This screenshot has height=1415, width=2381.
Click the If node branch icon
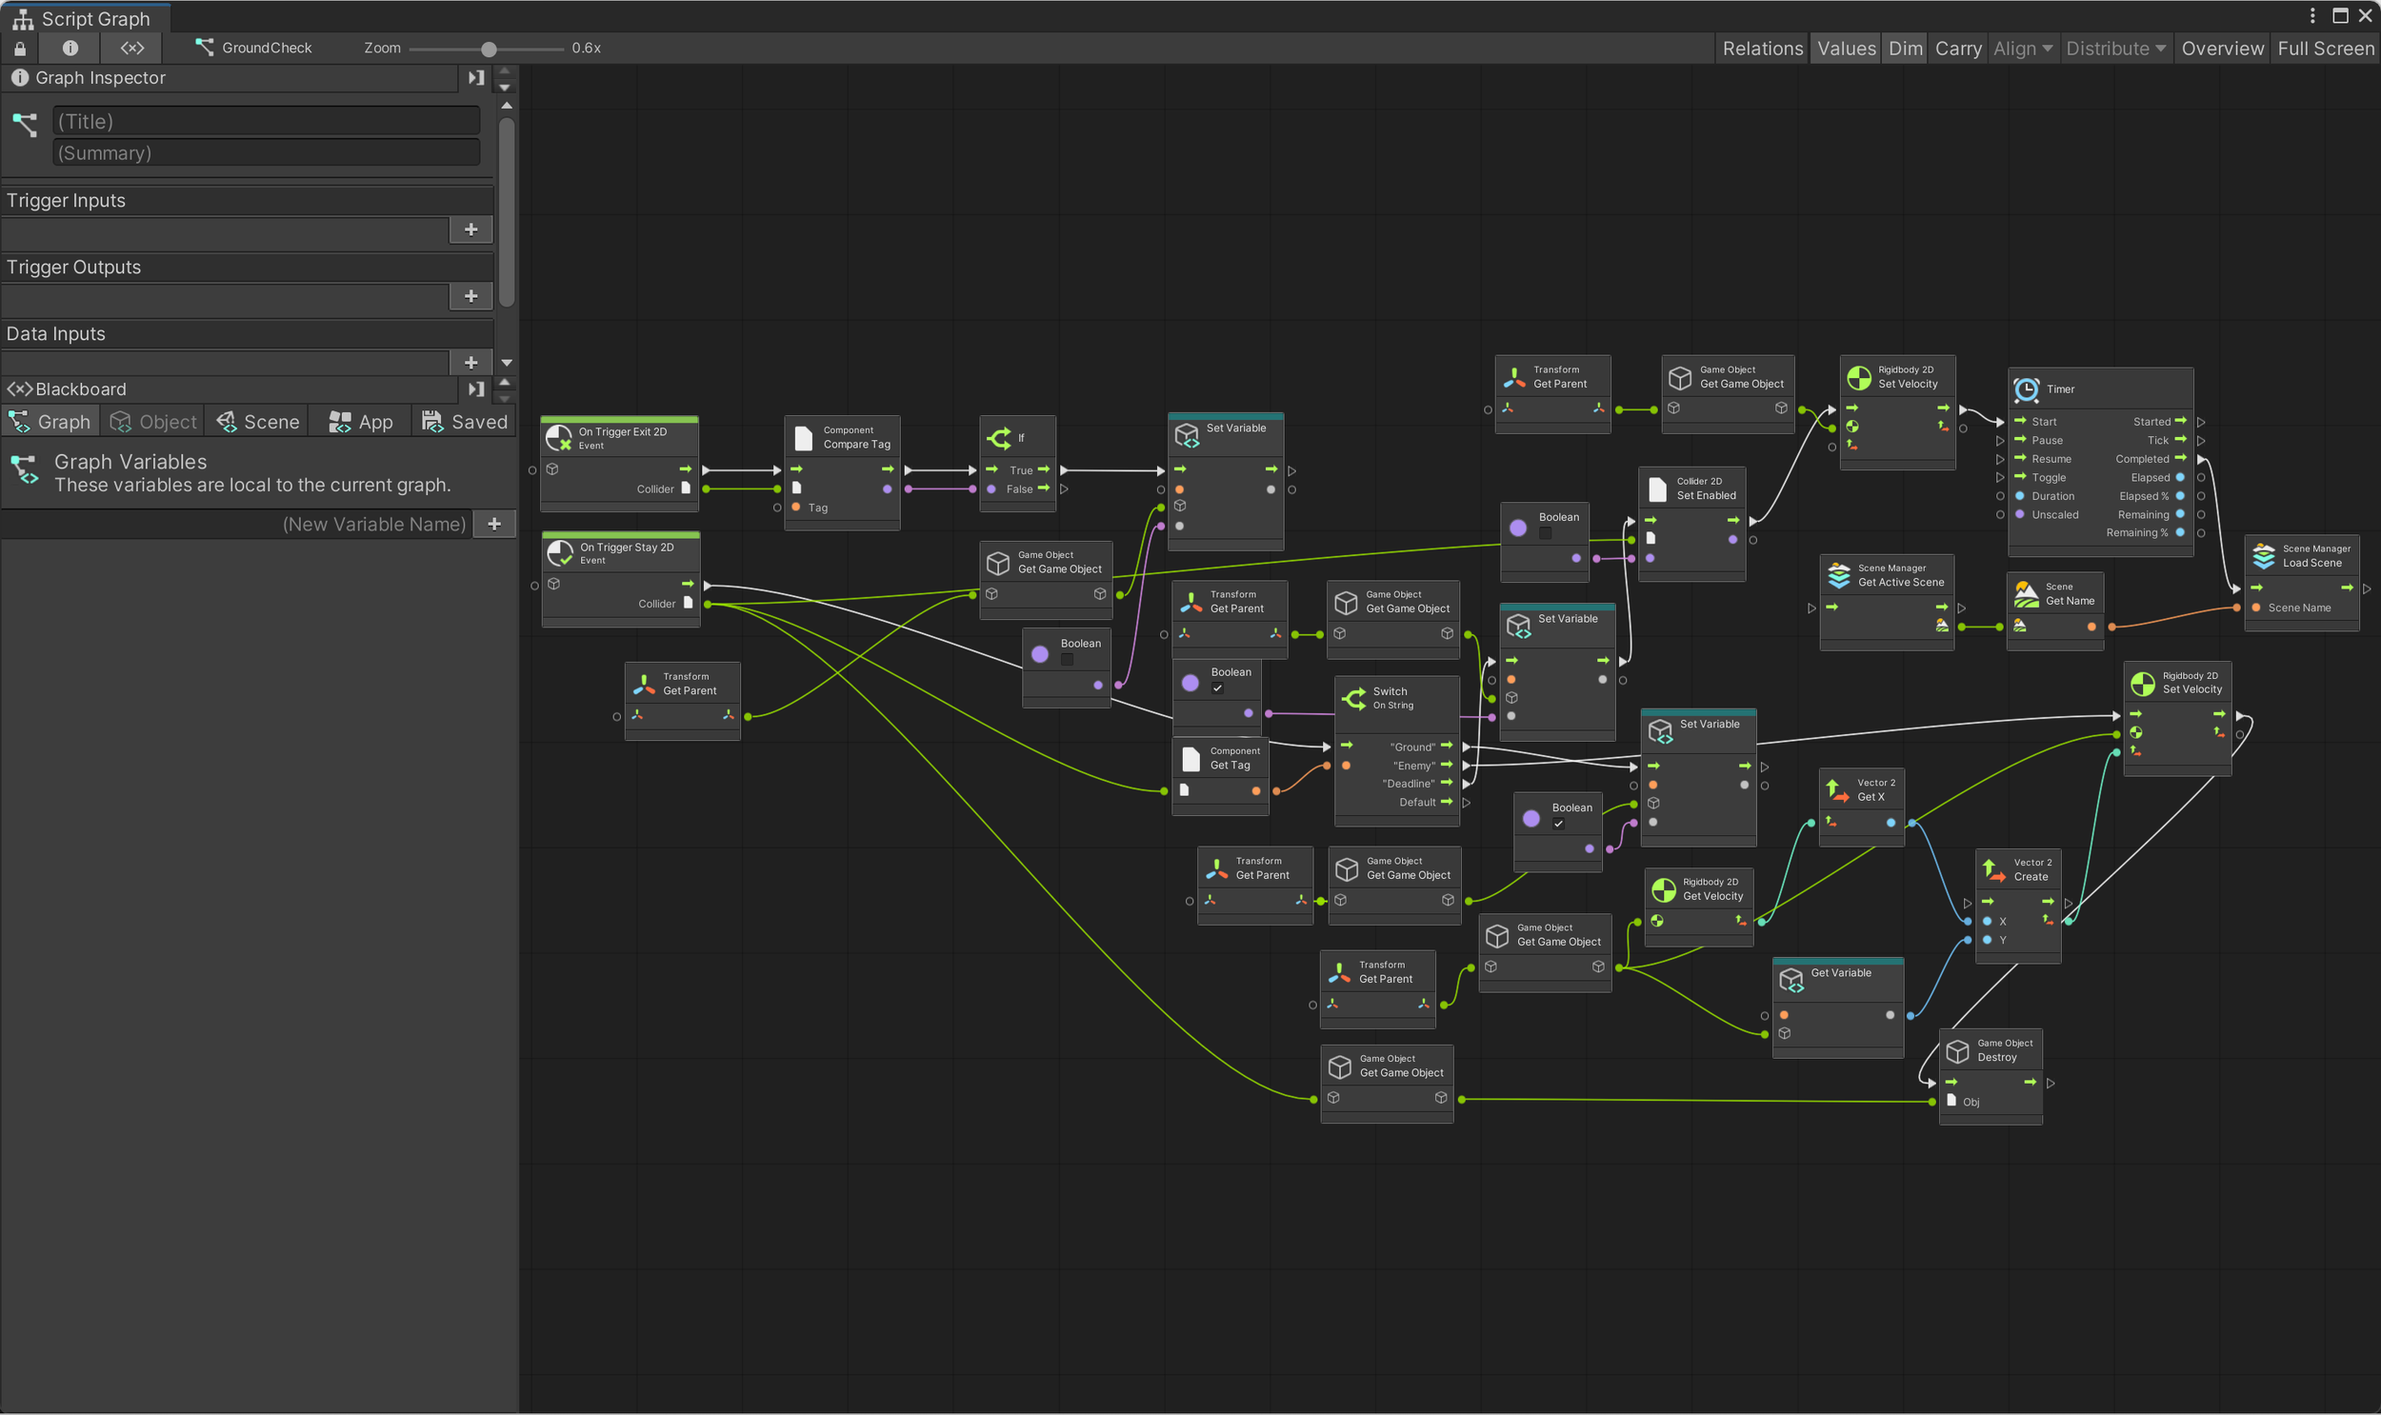point(998,439)
